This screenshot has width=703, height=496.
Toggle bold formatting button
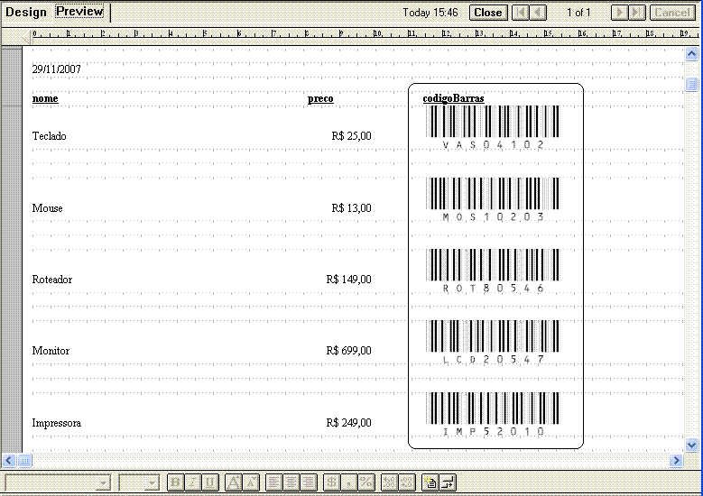(175, 482)
